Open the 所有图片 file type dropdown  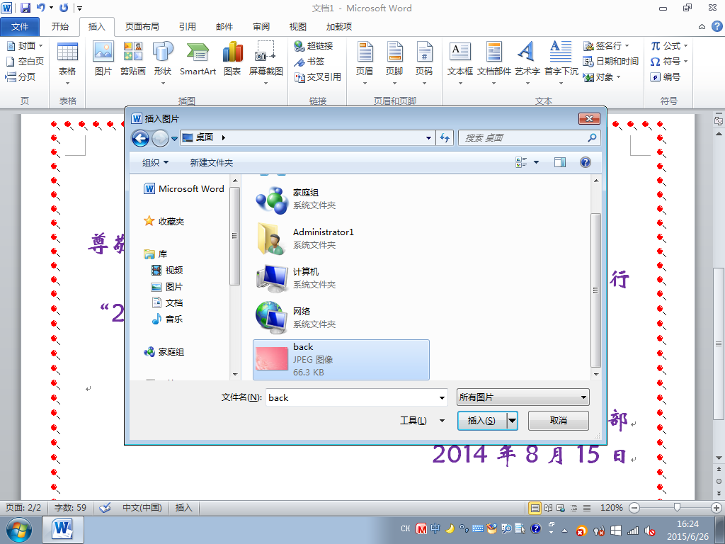click(x=523, y=397)
